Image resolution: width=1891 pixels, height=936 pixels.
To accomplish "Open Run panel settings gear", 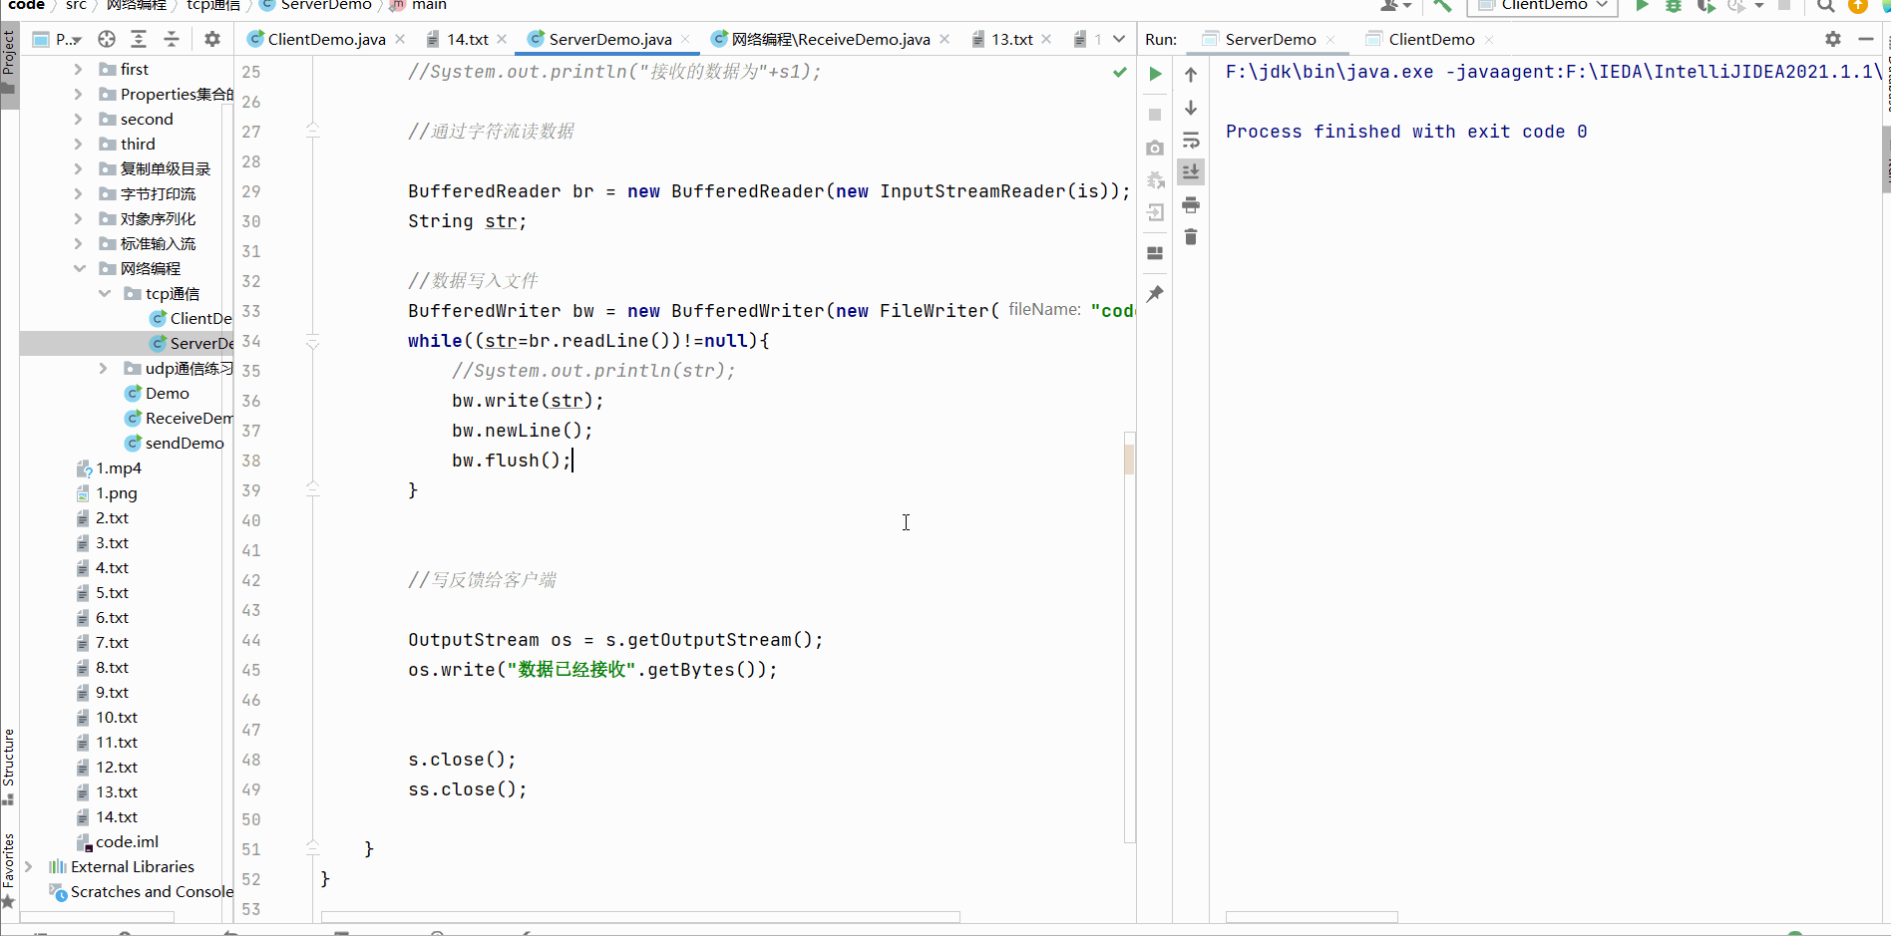I will point(1833,39).
